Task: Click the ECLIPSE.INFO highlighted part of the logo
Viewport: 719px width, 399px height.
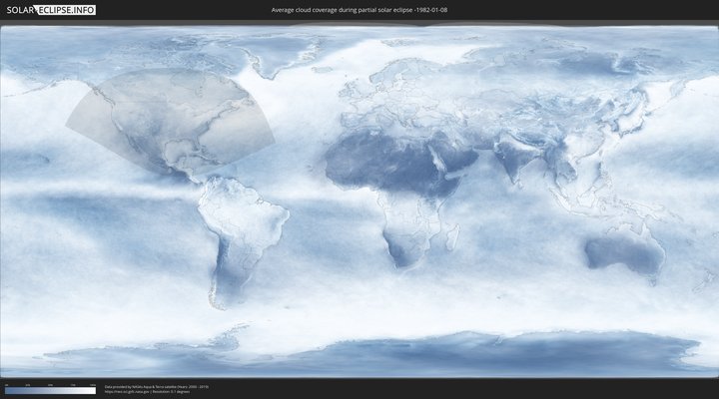Action: pyautogui.click(x=70, y=9)
